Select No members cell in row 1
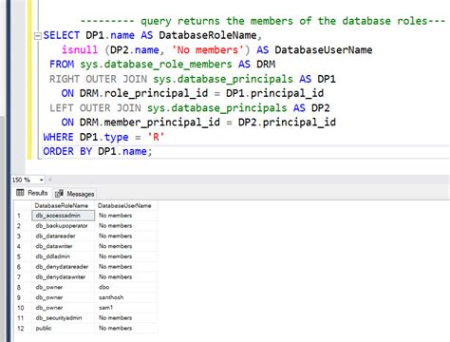This screenshot has height=342, width=450. click(126, 216)
